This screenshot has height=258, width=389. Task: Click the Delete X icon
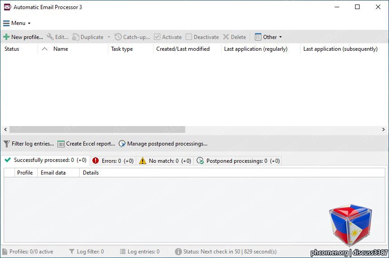pyautogui.click(x=226, y=37)
